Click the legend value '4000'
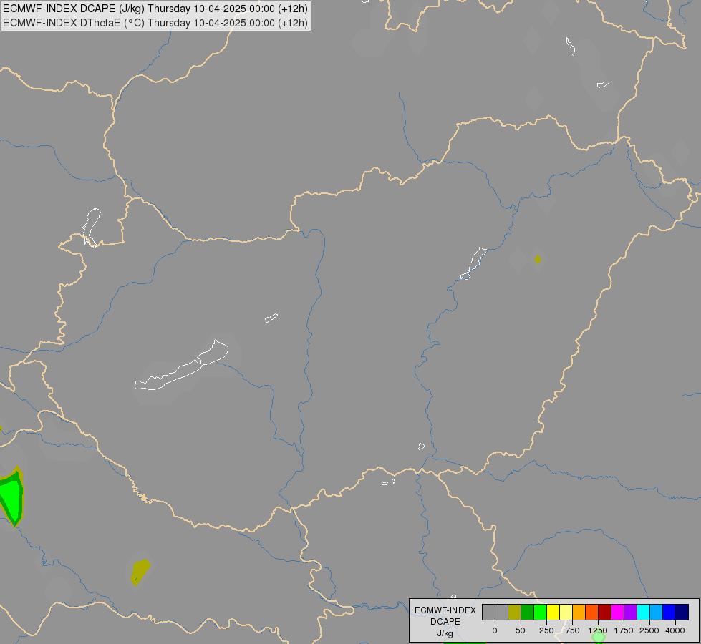 (675, 630)
